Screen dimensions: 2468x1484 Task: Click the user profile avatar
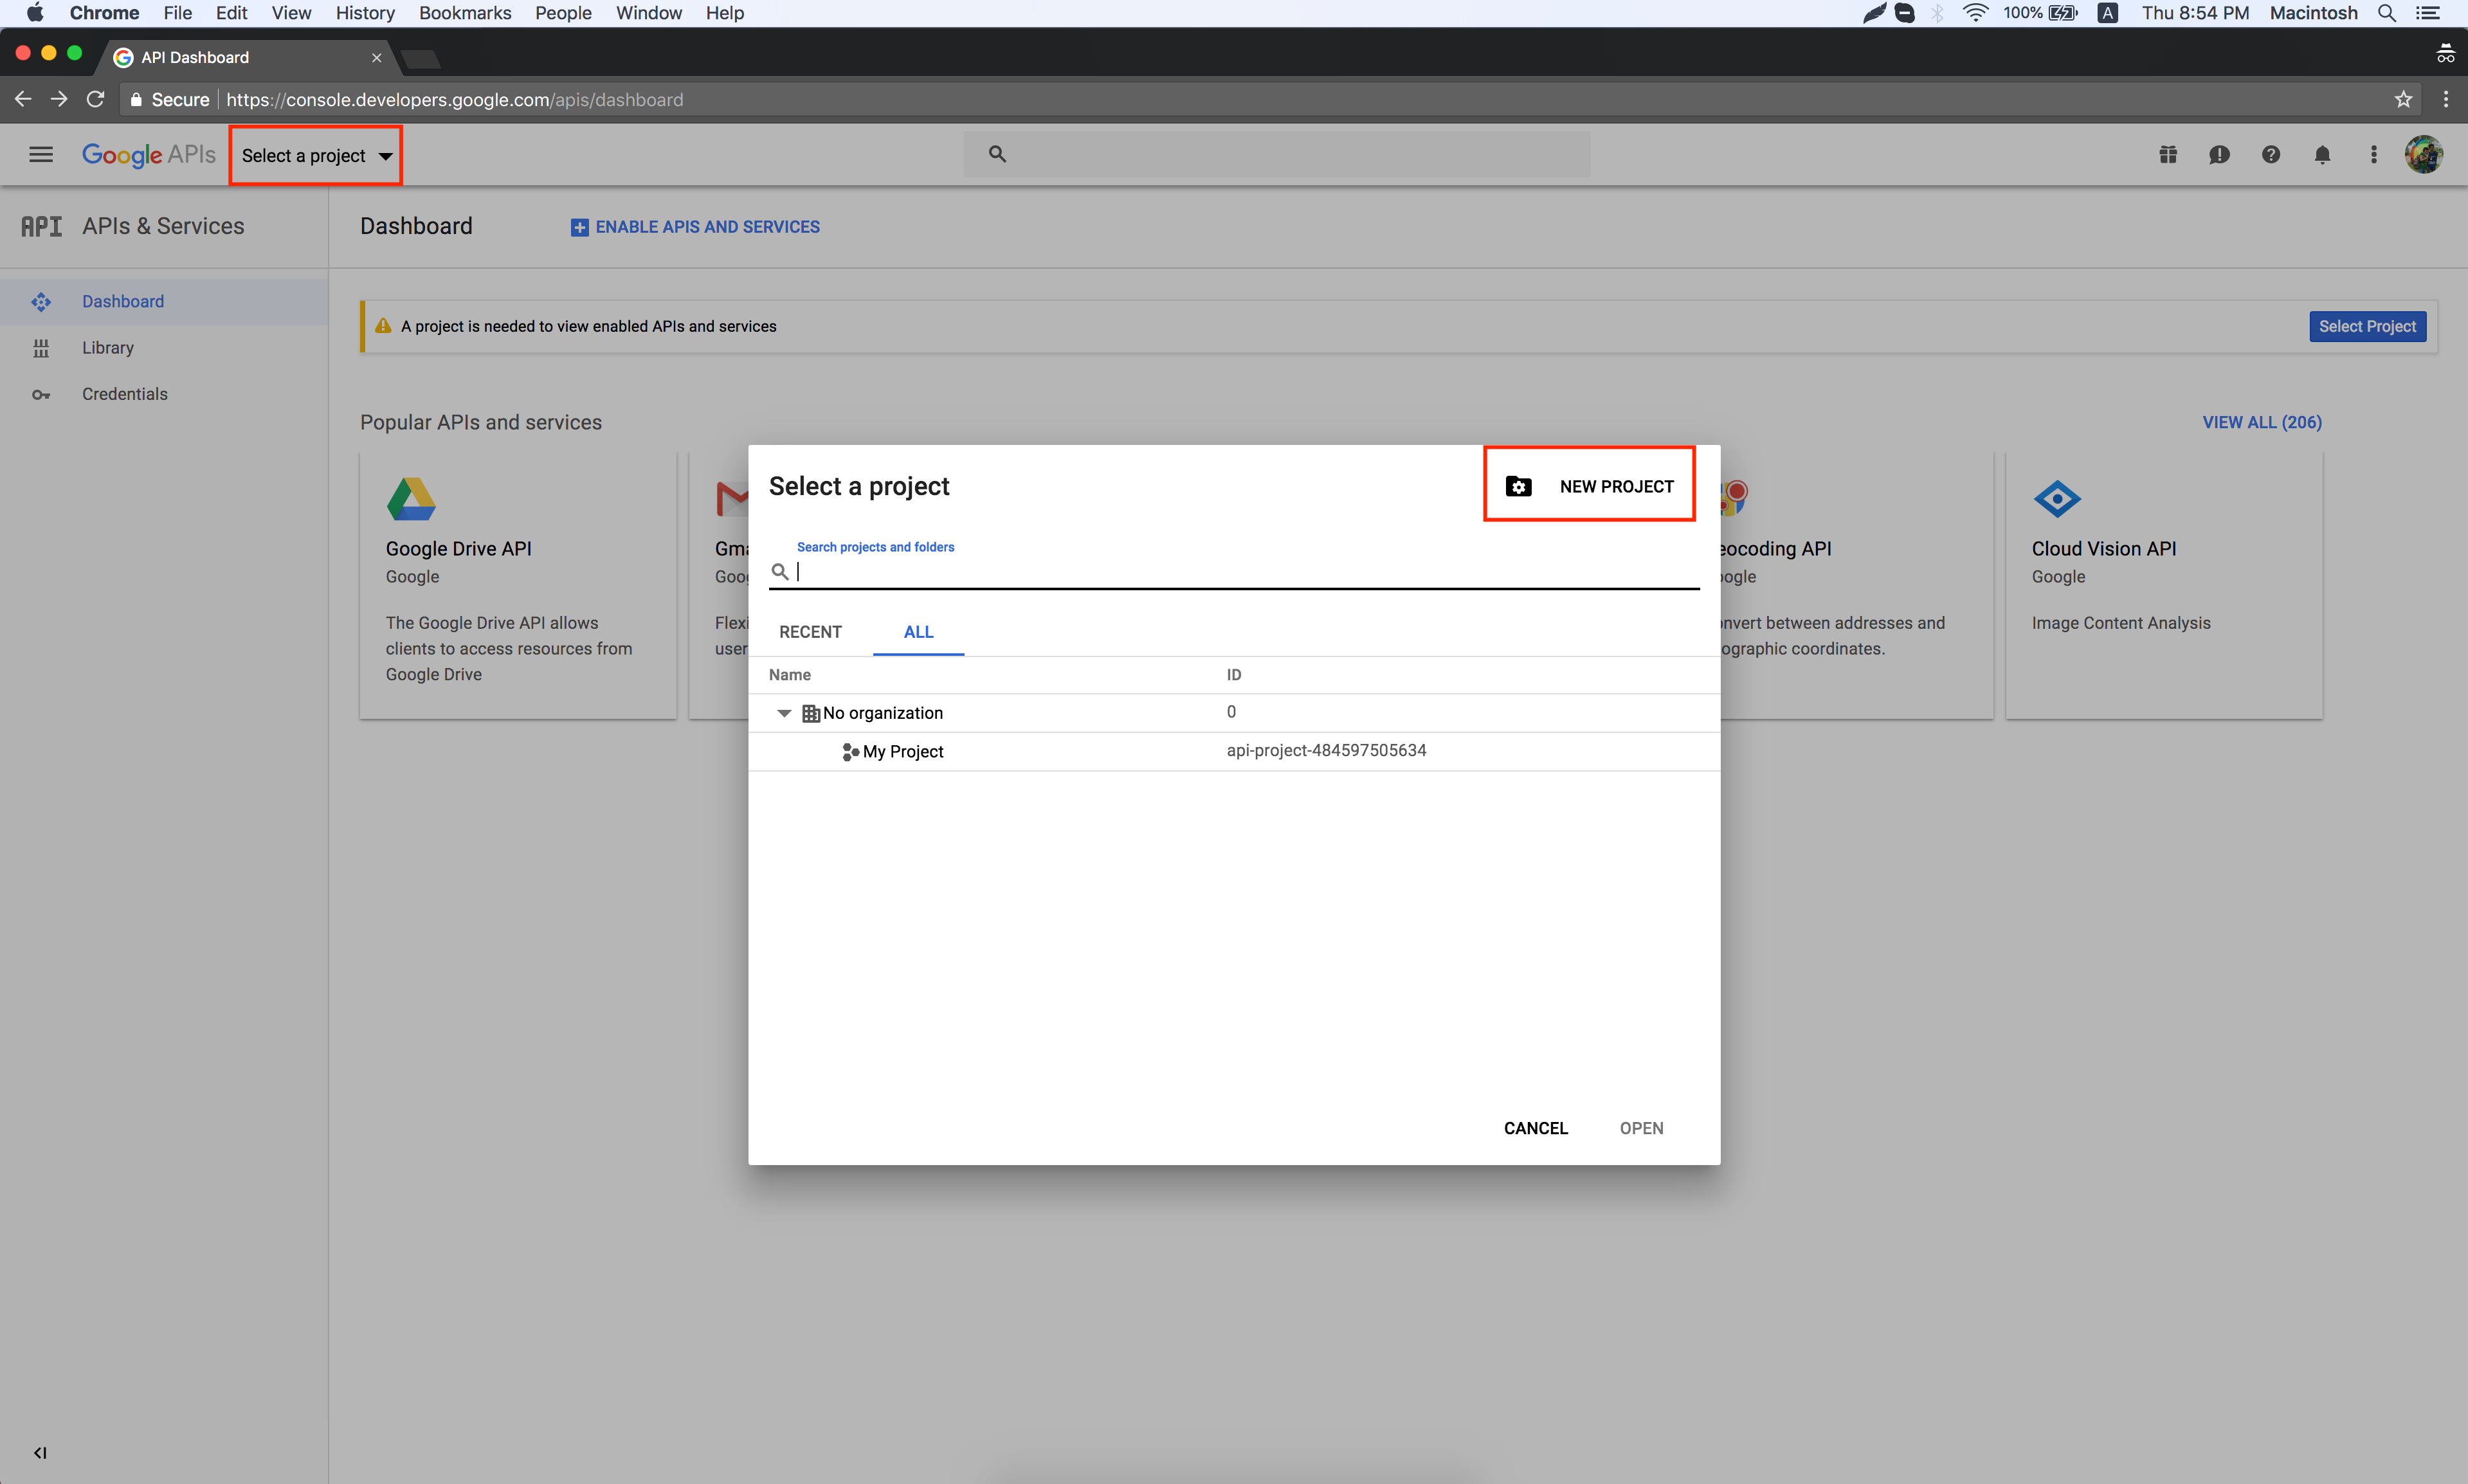point(2423,154)
